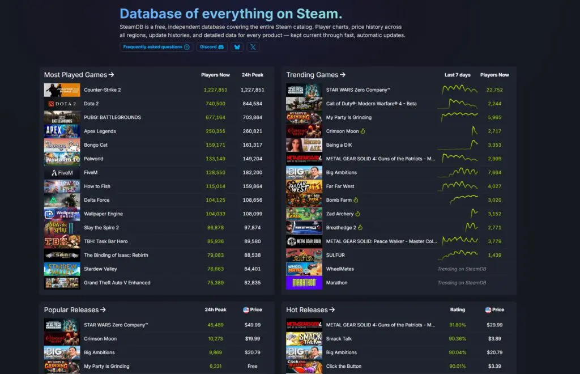The image size is (580, 374).
Task: Open the Hot Releases heading link
Action: (x=310, y=309)
